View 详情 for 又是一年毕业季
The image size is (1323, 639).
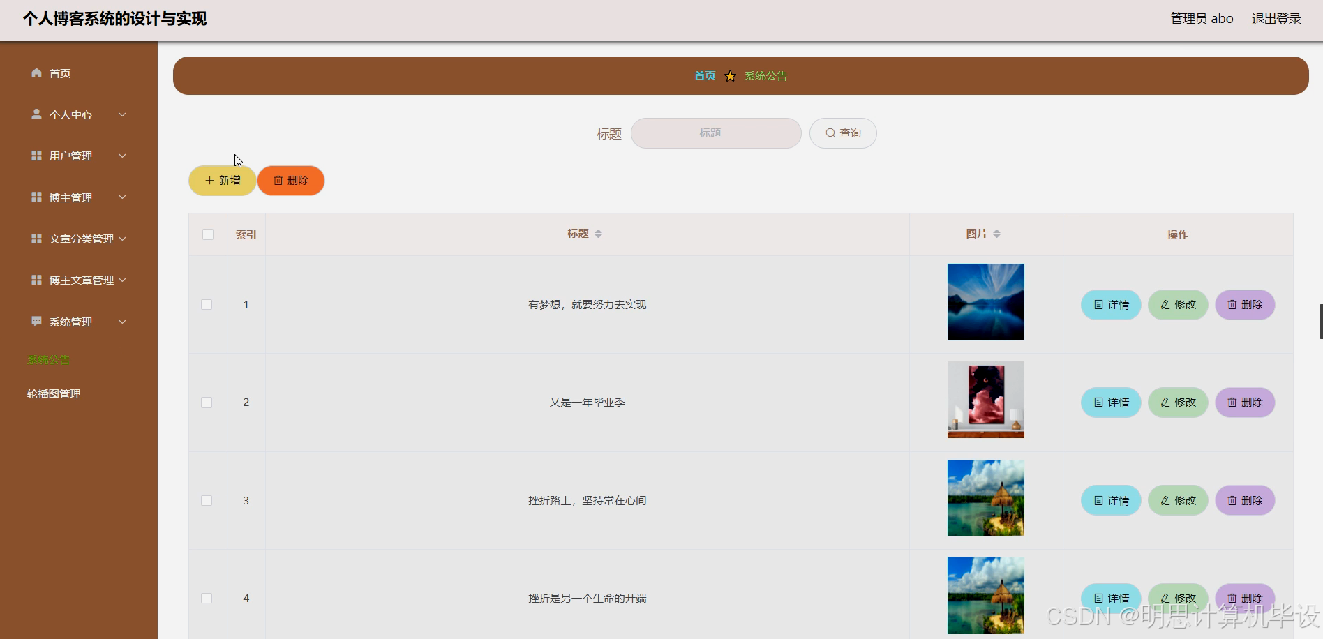tap(1111, 403)
